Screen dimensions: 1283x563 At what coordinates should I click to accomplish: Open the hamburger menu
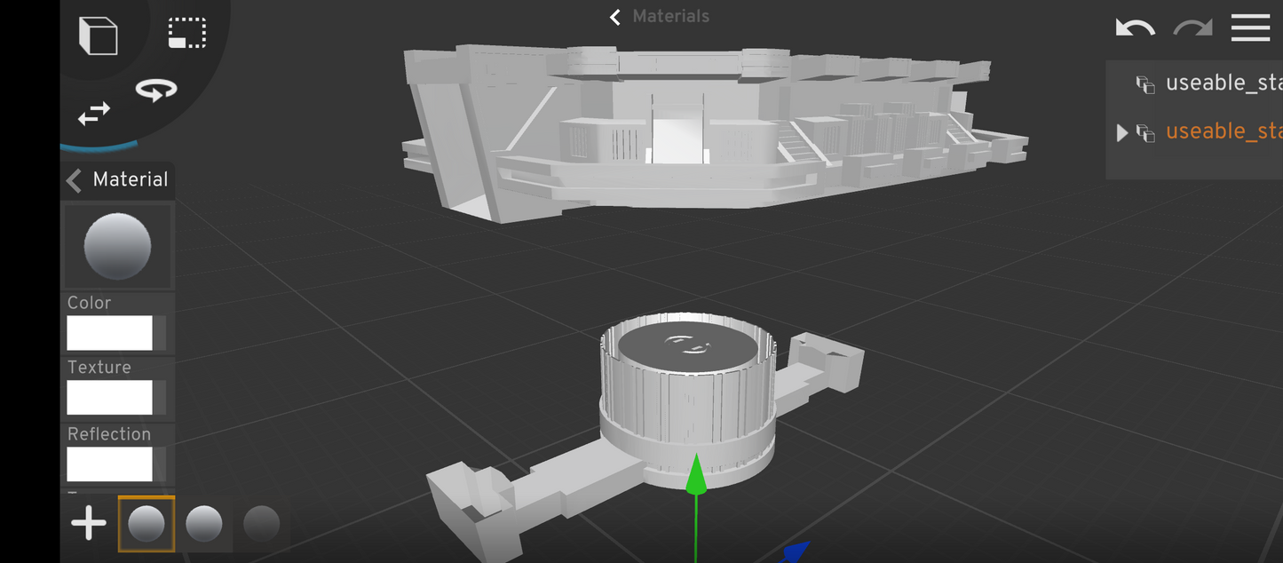(x=1250, y=28)
